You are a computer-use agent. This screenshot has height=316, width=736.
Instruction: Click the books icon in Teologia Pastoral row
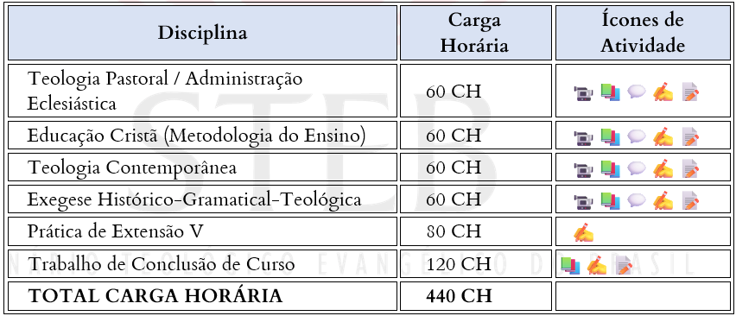pyautogui.click(x=610, y=92)
